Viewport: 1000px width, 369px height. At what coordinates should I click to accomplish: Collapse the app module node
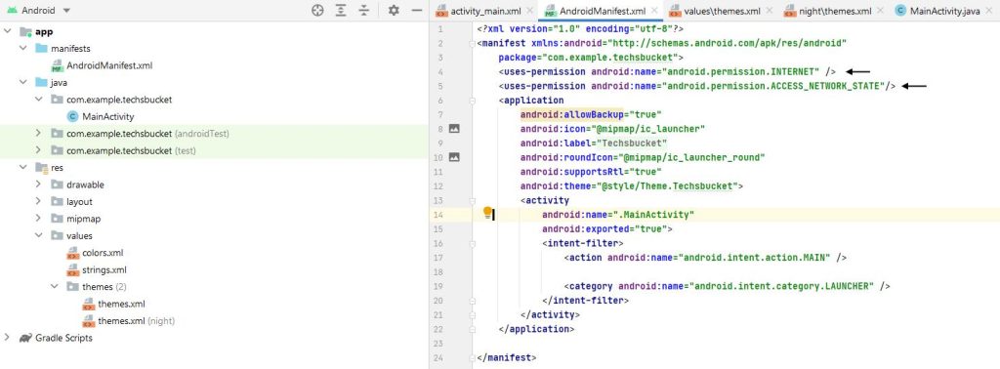pos(7,31)
